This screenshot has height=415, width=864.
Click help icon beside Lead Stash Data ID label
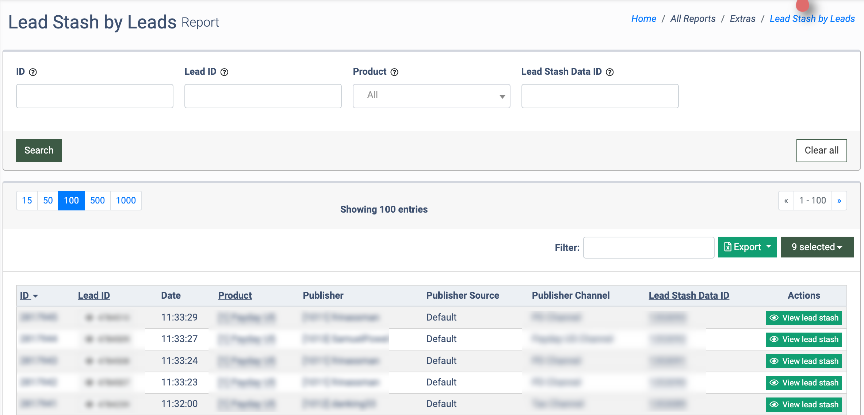[609, 72]
